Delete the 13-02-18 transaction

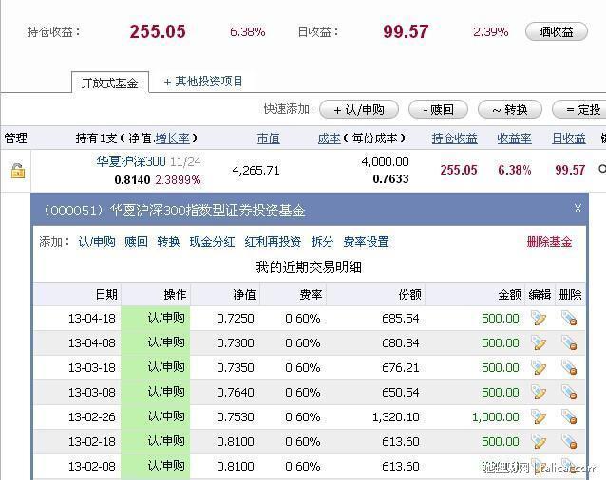click(x=569, y=442)
